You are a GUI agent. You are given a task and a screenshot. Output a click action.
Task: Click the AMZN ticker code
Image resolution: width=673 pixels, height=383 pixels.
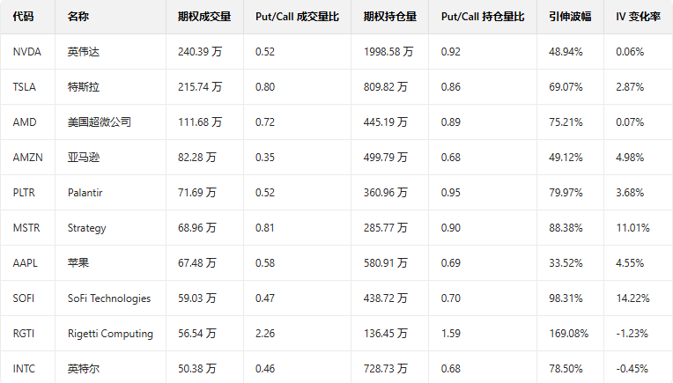coord(28,158)
